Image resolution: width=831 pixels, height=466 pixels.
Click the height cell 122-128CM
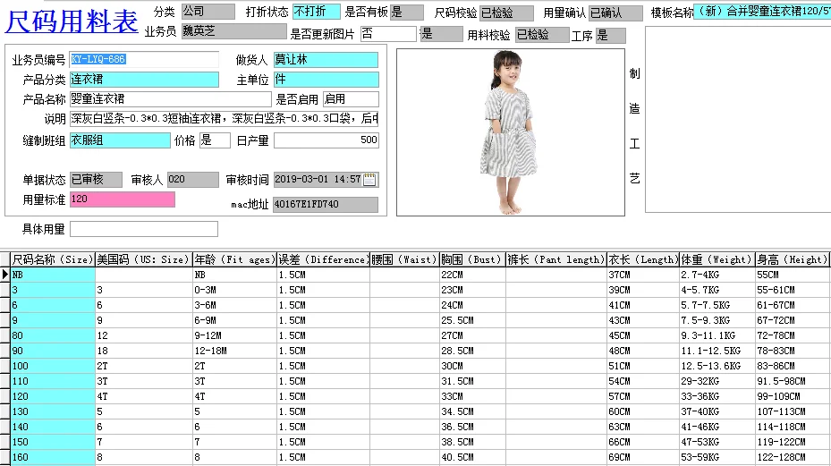click(793, 457)
